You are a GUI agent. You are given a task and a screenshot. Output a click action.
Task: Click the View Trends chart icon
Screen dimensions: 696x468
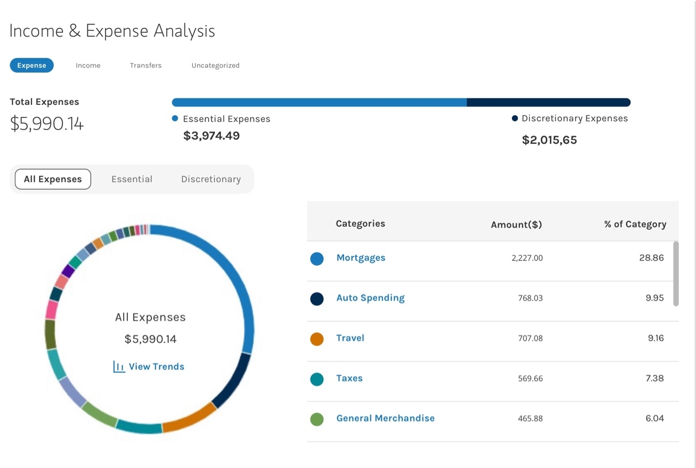pyautogui.click(x=118, y=367)
